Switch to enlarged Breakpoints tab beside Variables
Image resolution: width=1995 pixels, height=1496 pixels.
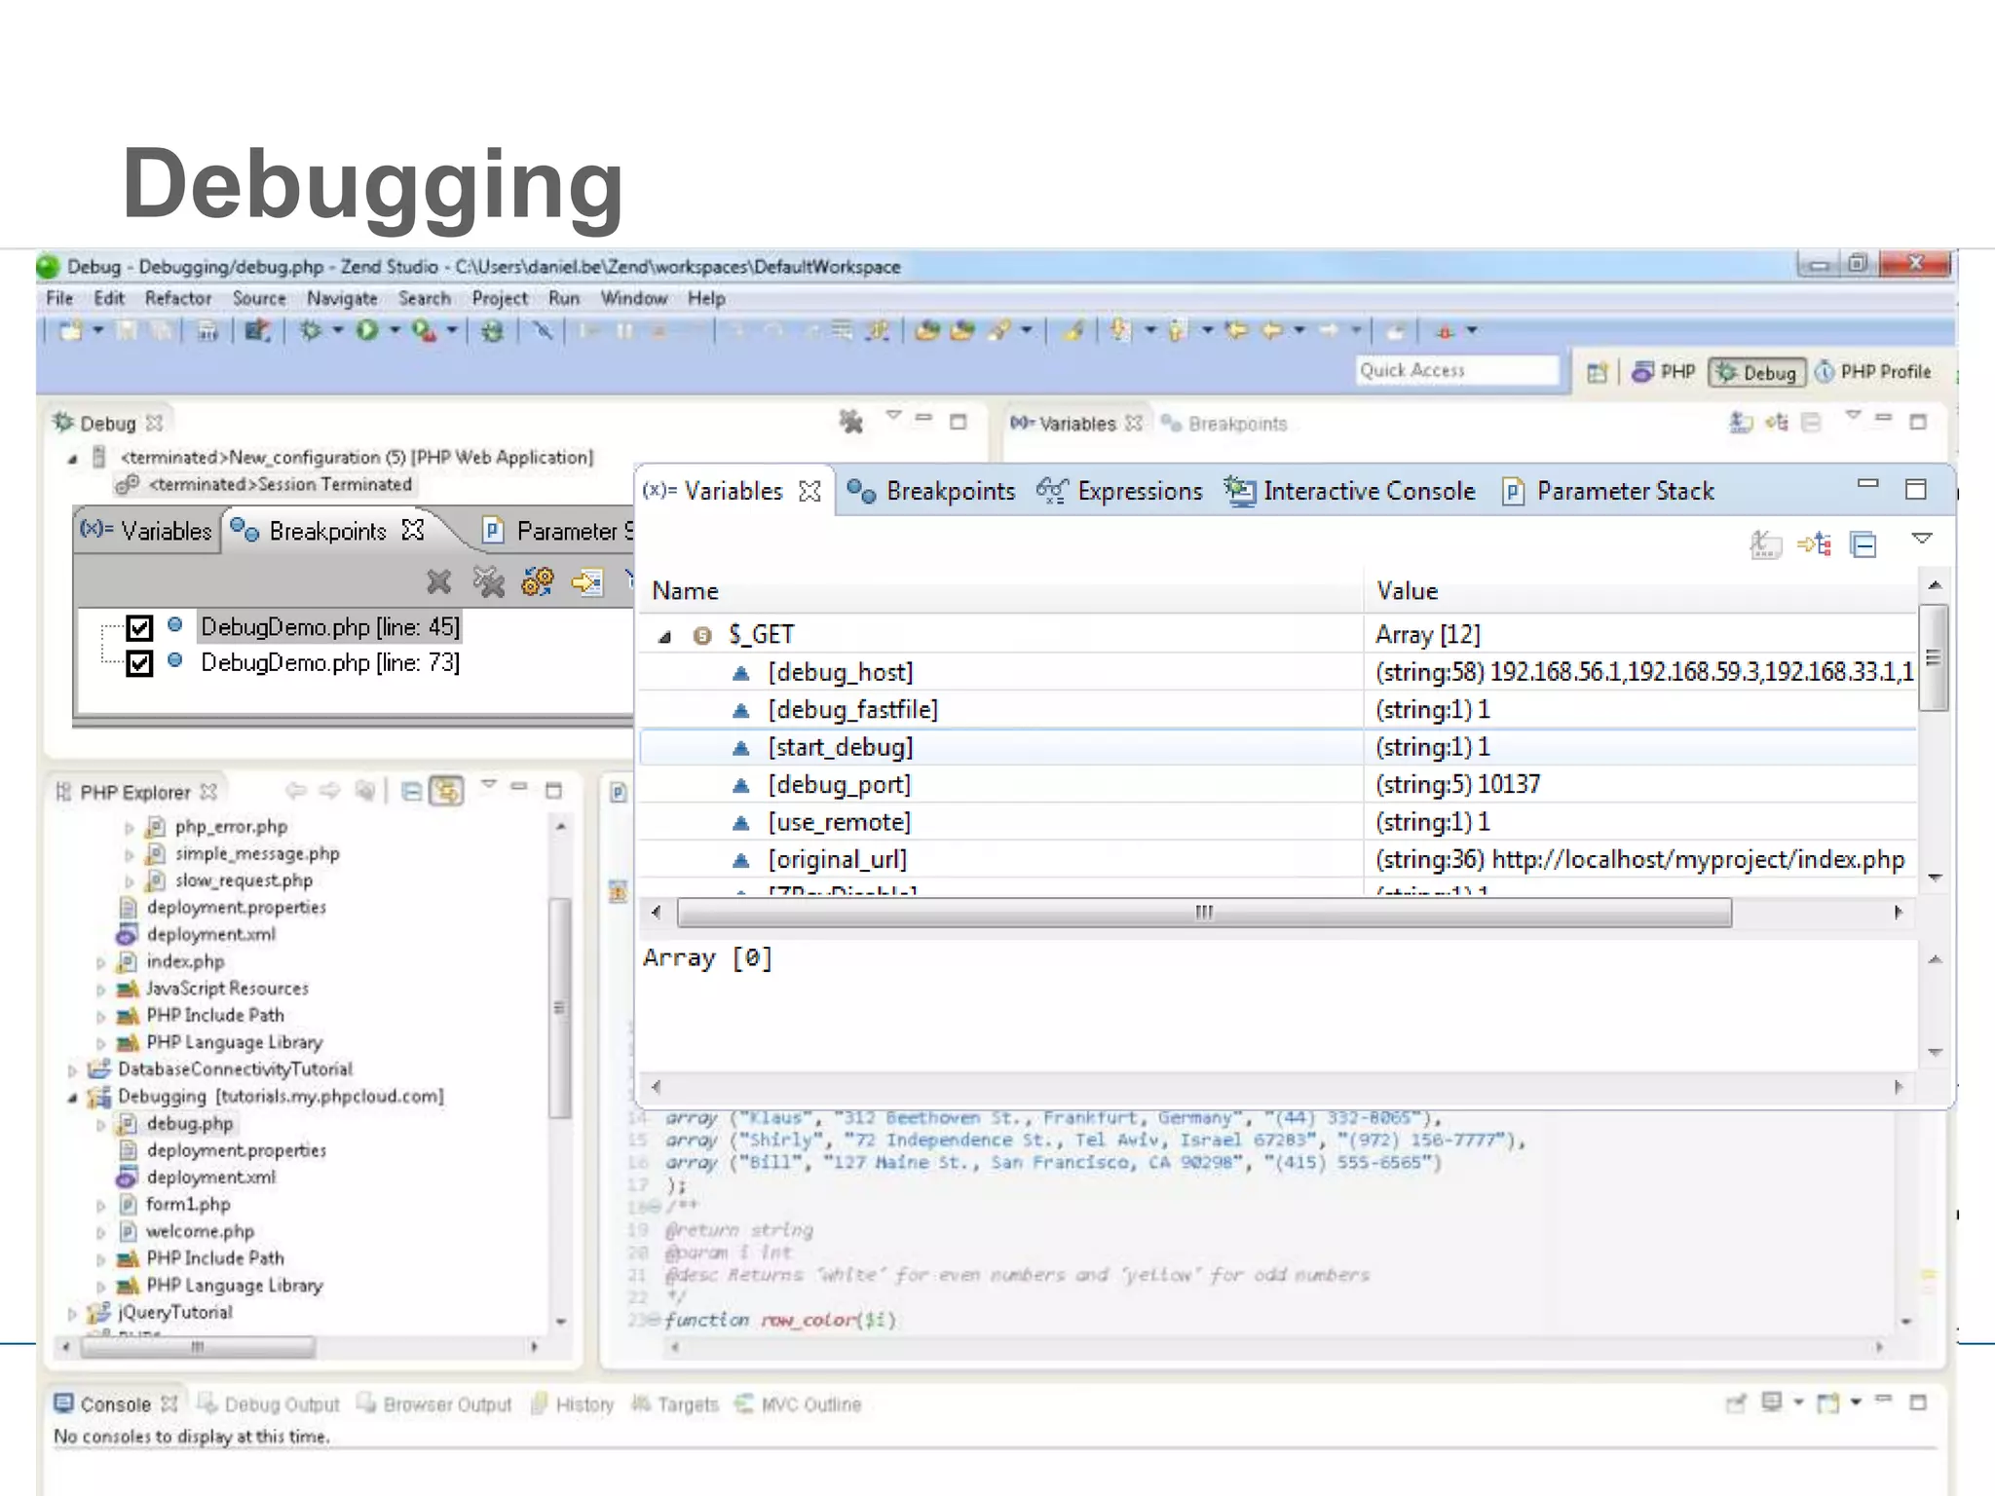(x=931, y=491)
